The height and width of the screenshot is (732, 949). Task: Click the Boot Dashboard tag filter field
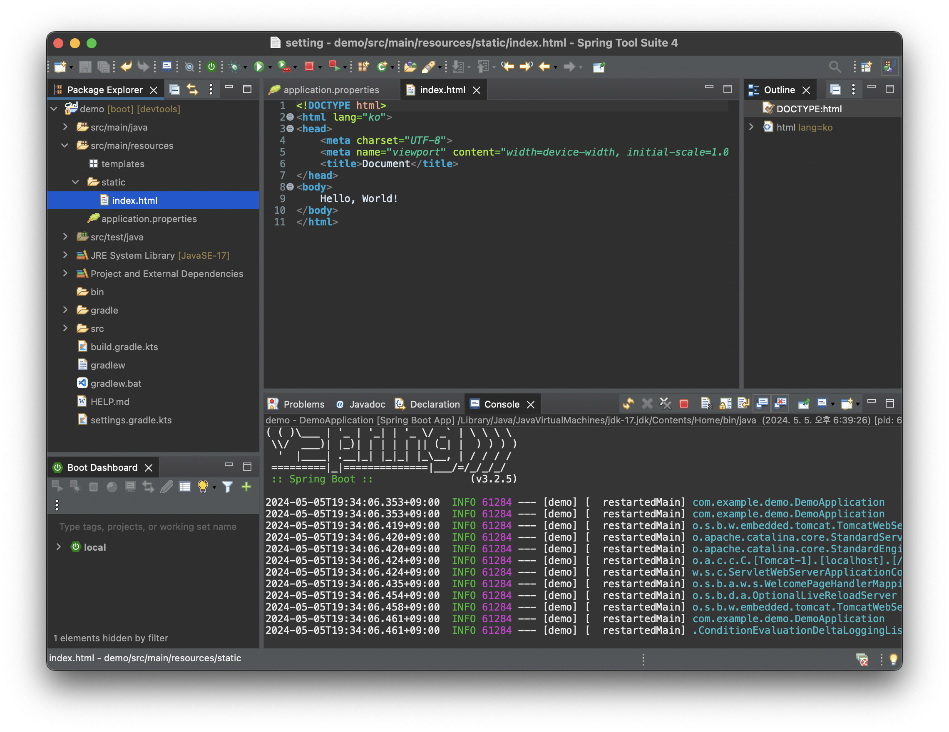tap(148, 527)
